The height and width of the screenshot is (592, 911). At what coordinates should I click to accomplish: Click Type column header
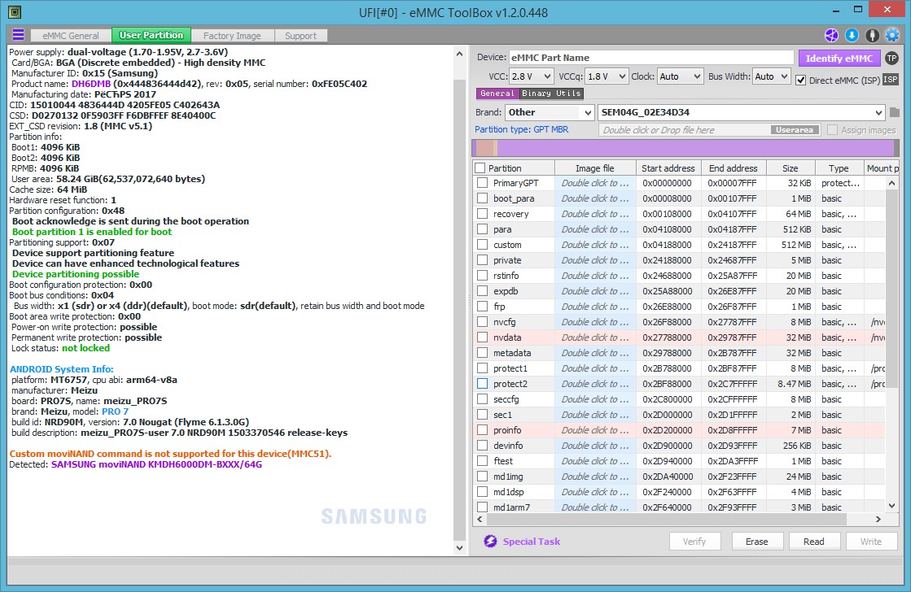[x=839, y=168]
